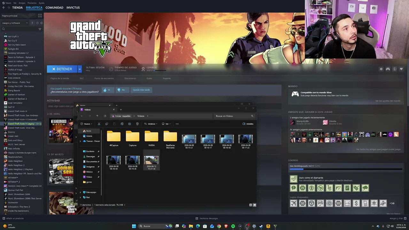Switch Explorer to details list view icon
The width and height of the screenshot is (409, 230).
(x=251, y=205)
